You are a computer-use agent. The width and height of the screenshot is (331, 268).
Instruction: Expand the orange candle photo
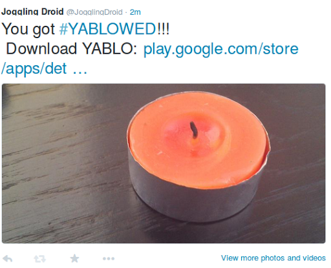tap(164, 163)
